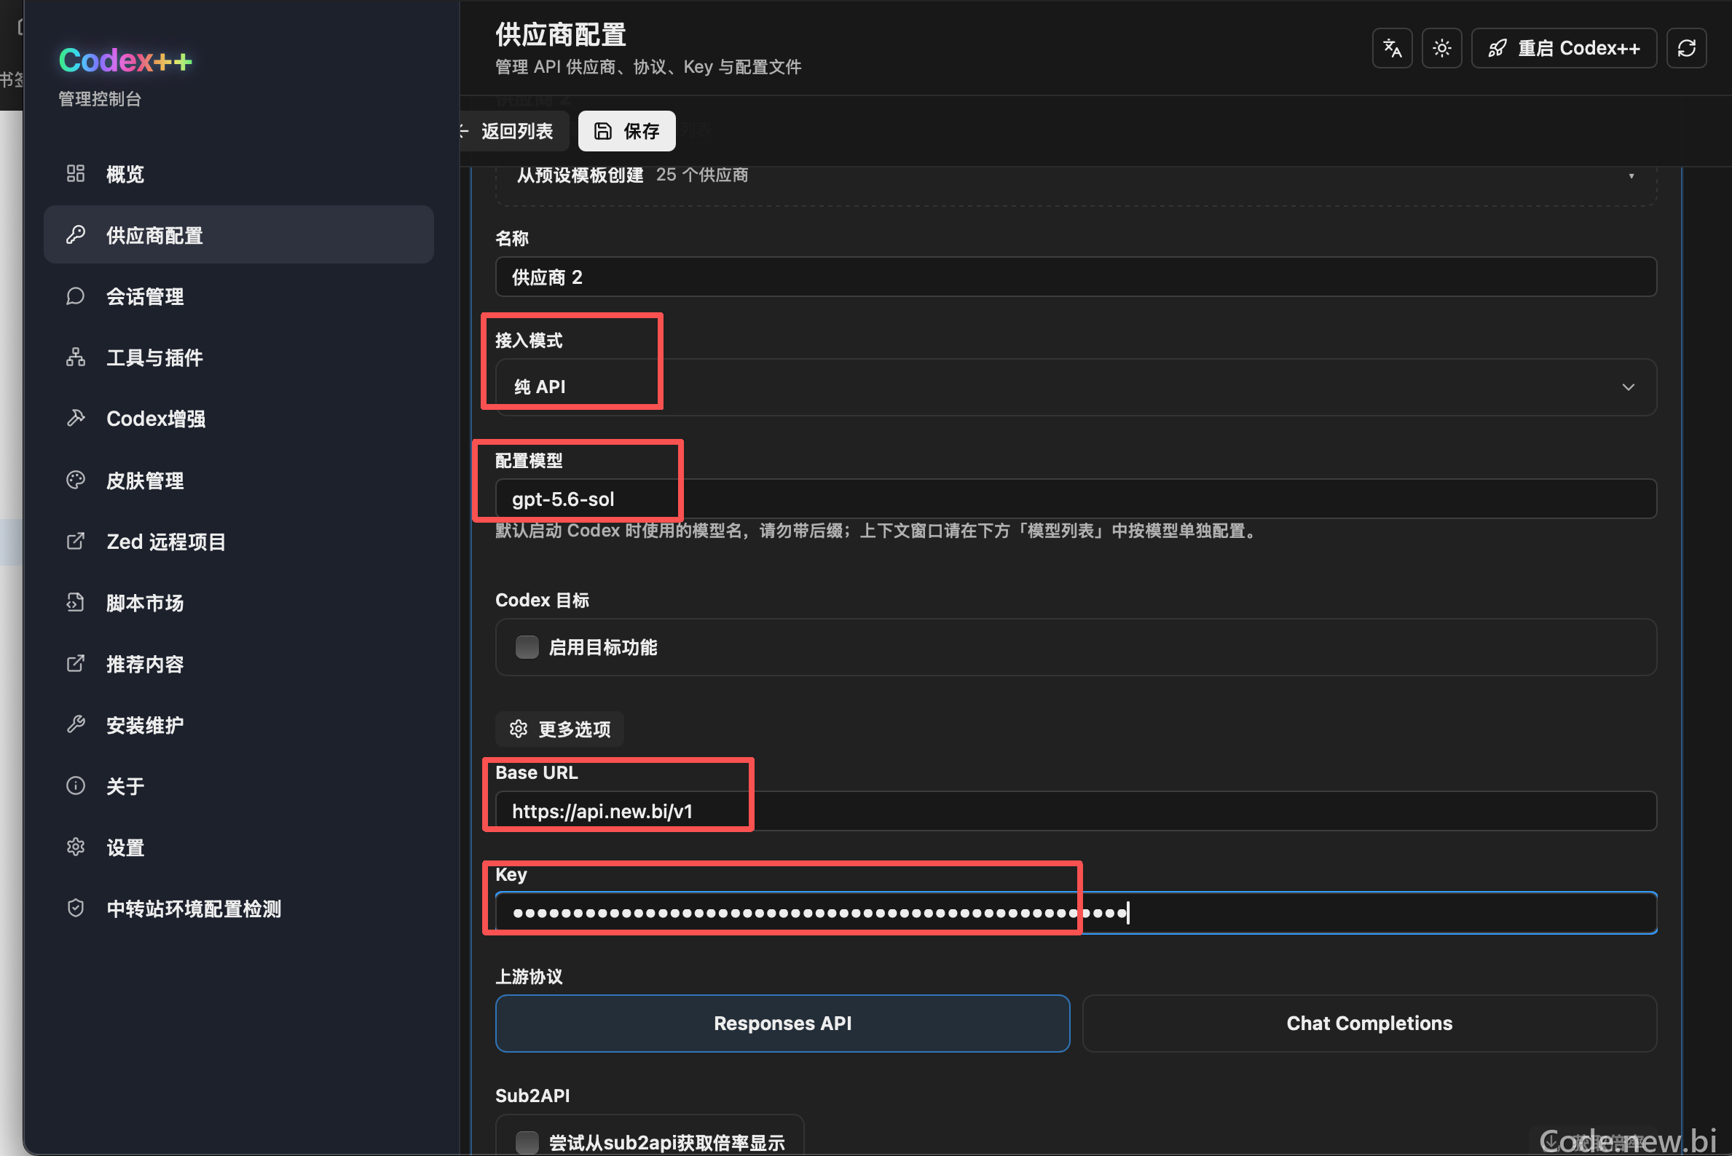Navigate to Codex增强
1732x1156 pixels.
point(238,419)
